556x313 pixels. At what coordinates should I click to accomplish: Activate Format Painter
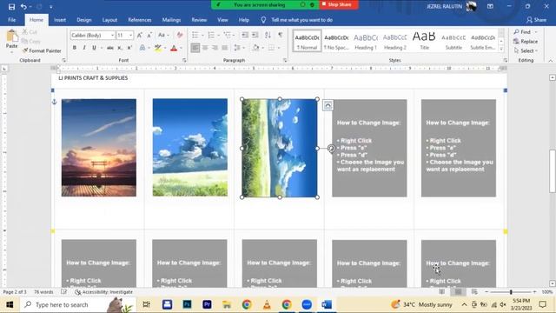(42, 50)
